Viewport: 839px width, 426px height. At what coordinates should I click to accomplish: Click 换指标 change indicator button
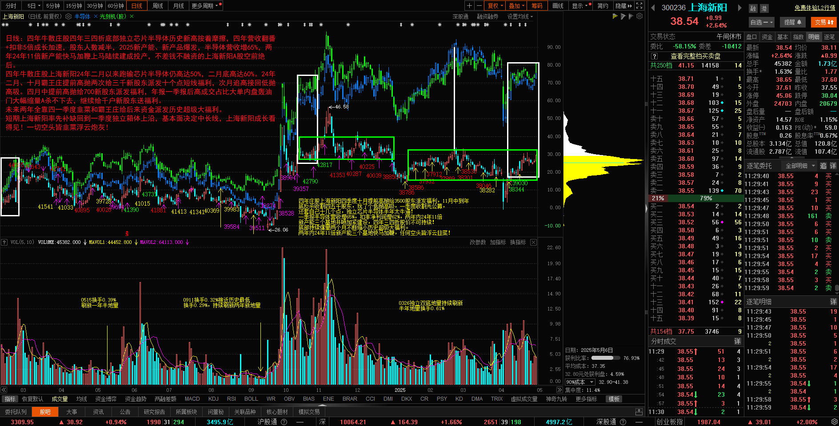(518, 242)
